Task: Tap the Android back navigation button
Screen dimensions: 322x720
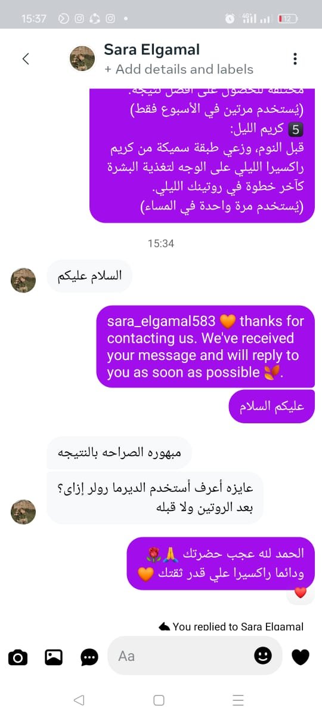Action: coord(79,700)
